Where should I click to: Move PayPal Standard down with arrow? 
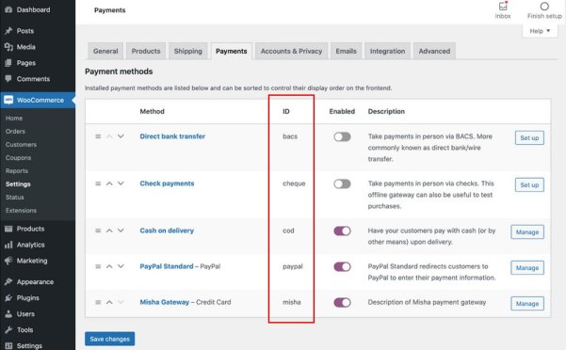pos(121,266)
